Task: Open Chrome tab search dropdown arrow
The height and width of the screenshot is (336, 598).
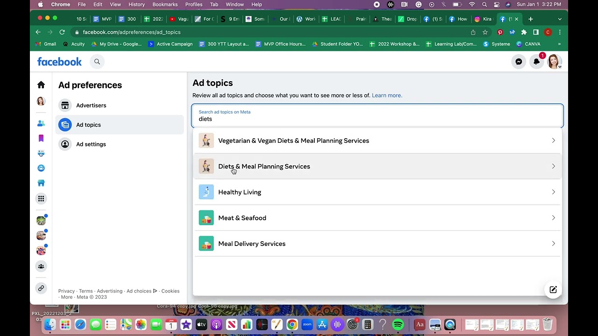Action: 560,19
